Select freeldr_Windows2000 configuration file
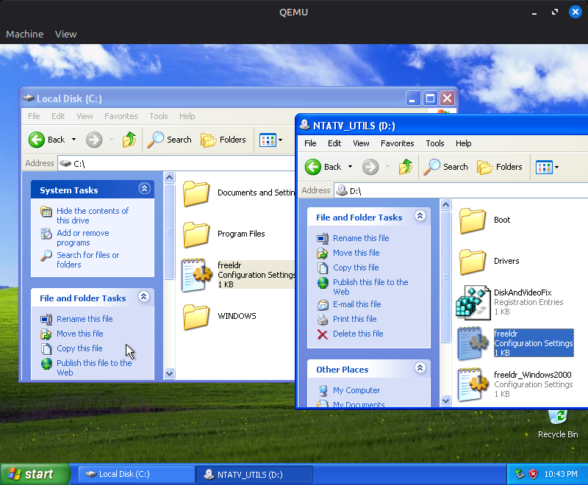 tap(473, 384)
